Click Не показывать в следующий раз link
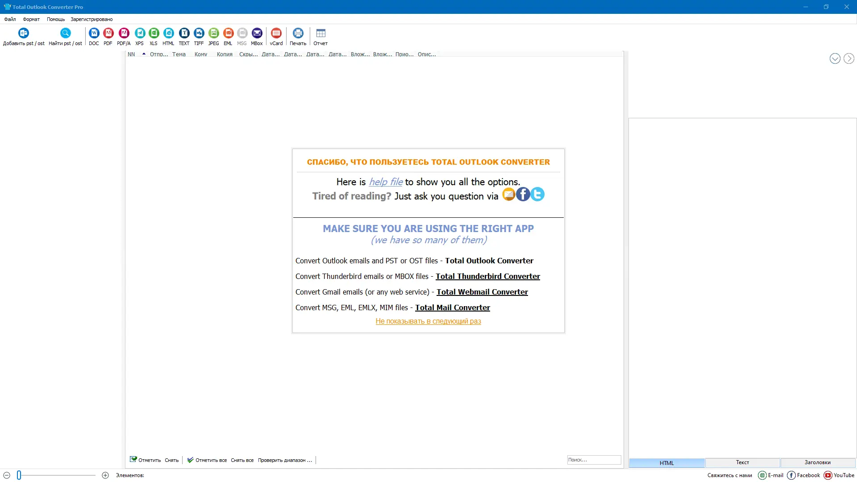 pos(428,321)
